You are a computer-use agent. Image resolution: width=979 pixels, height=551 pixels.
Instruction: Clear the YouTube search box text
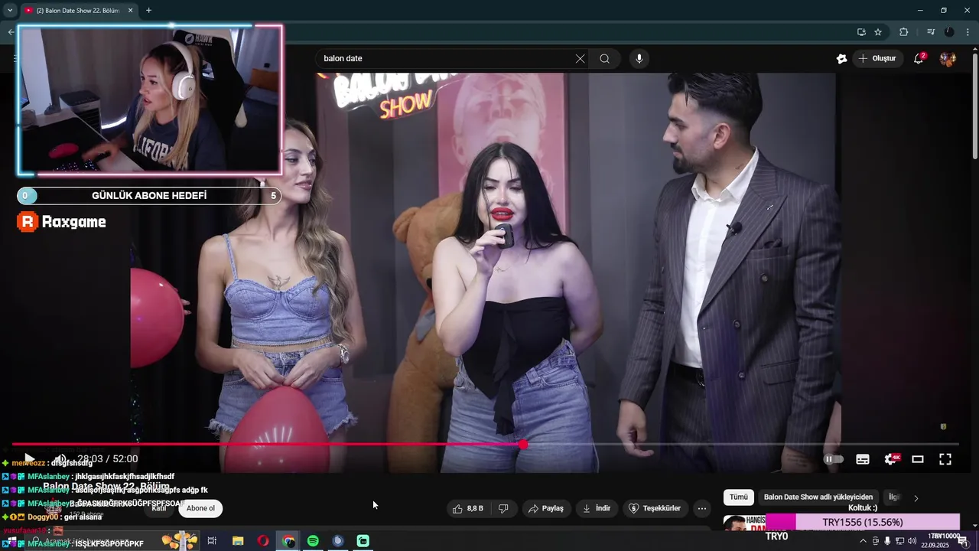tap(580, 59)
